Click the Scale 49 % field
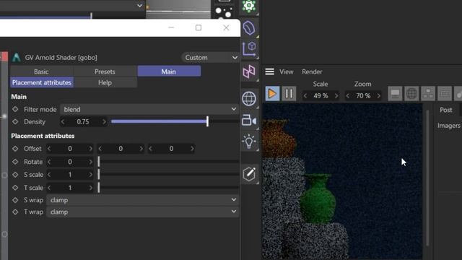Viewport: 462px width, 260px height. coord(321,96)
